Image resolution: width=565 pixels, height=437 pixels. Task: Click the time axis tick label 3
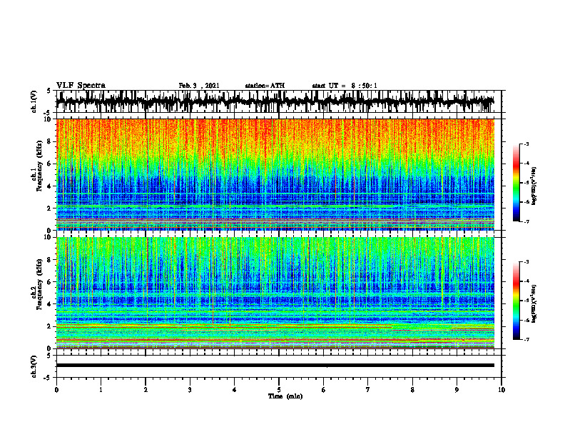coord(190,390)
